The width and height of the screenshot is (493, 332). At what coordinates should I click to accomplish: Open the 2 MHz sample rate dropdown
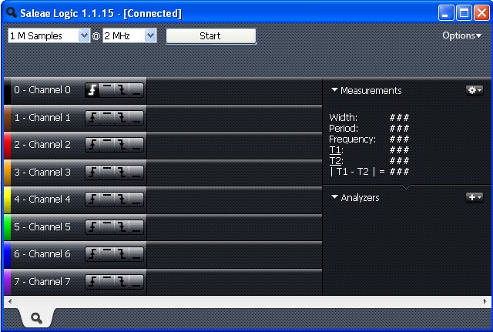click(129, 36)
